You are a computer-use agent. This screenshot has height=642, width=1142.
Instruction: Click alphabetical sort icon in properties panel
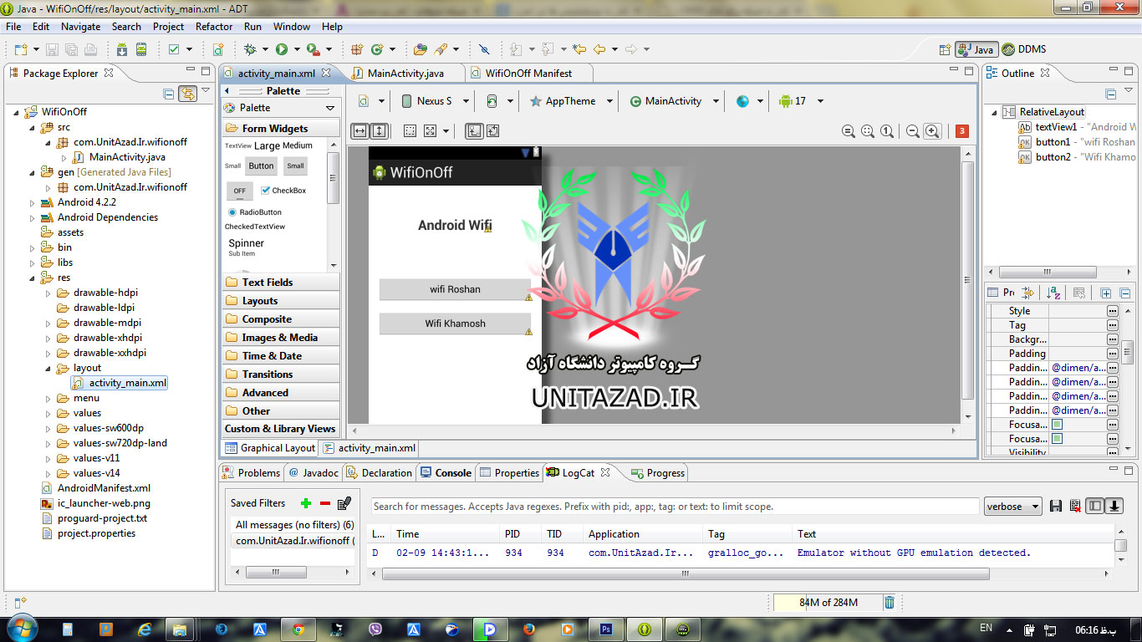(x=1054, y=293)
